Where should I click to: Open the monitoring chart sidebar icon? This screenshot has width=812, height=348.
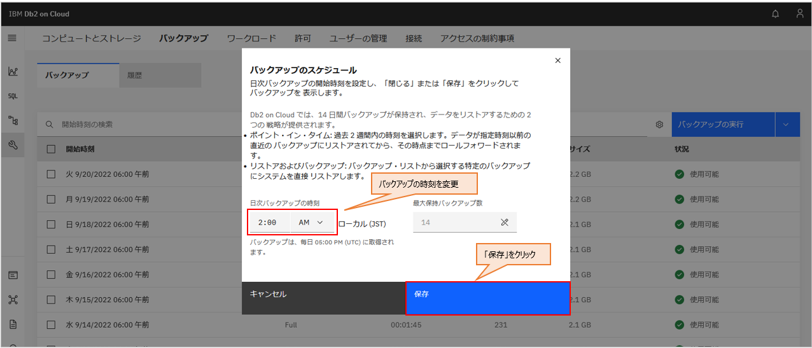point(13,72)
